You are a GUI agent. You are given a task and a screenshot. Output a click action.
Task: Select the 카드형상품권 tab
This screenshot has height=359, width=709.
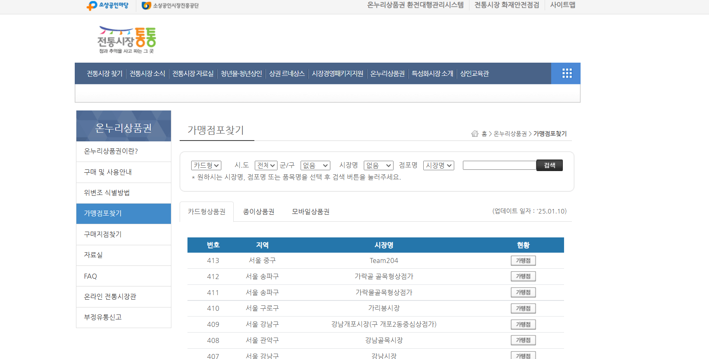coord(207,211)
